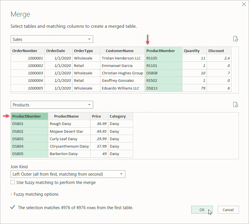The height and width of the screenshot is (224, 249).
Task: Cancel the merge operation
Action: [x=228, y=209]
